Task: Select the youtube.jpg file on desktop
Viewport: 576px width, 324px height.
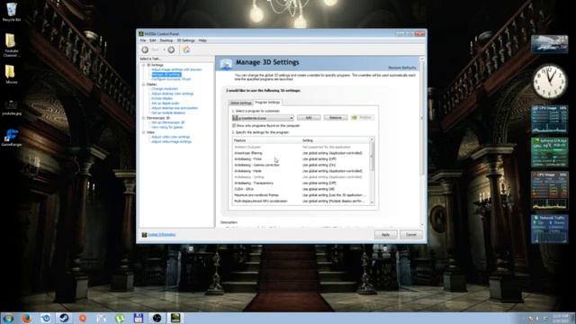Action: pyautogui.click(x=12, y=107)
